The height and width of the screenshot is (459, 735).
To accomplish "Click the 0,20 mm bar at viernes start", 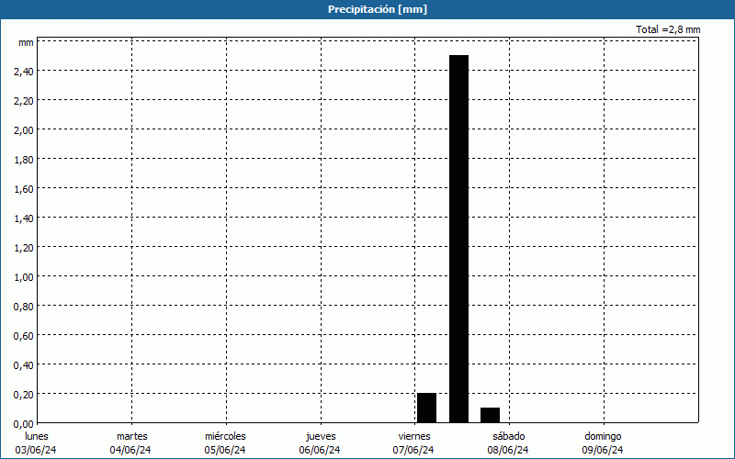I will 426,408.
